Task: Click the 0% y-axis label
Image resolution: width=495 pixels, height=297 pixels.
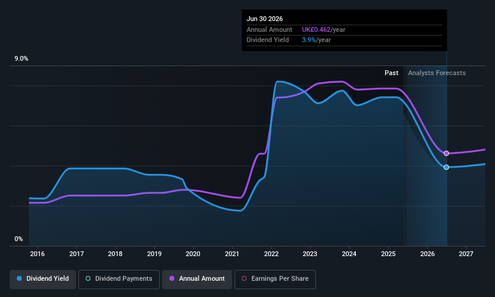Action: [19, 239]
